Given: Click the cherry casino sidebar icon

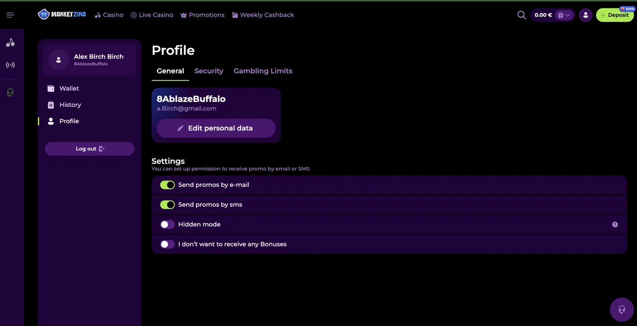Looking at the screenshot, I should 10,43.
